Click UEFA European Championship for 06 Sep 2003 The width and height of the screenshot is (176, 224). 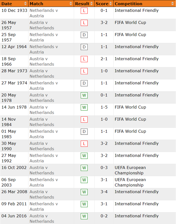[x=130, y=182]
